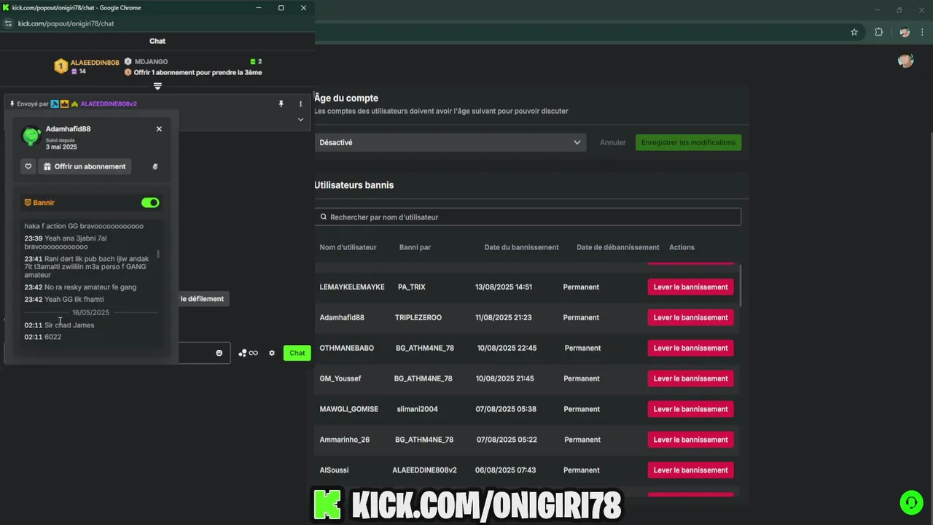Click the TRIPLEZEROO banned-by cell
This screenshot has width=933, height=525.
tap(418, 318)
